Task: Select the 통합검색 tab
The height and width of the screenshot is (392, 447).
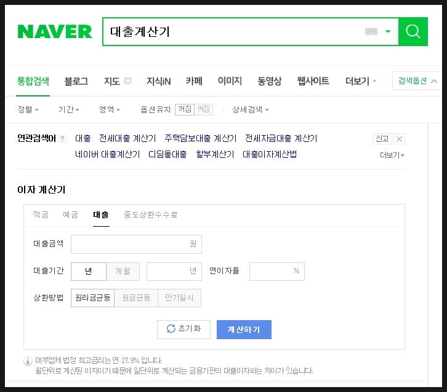Action: tap(33, 81)
